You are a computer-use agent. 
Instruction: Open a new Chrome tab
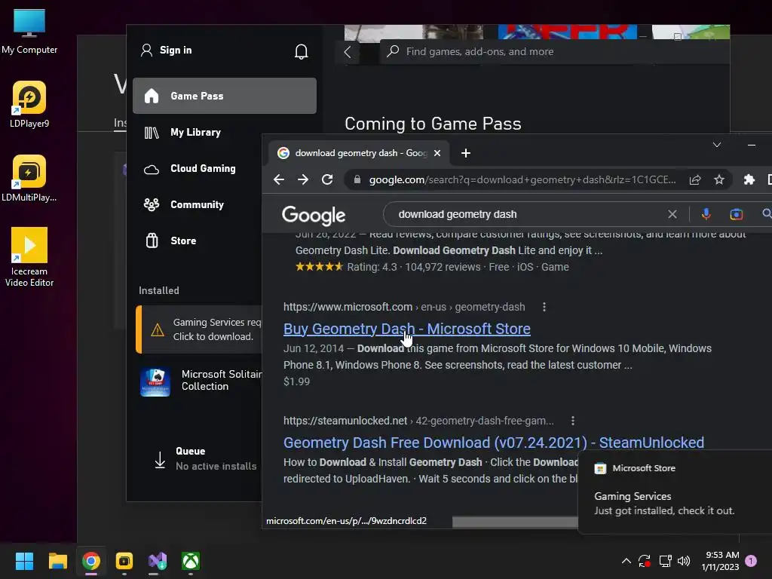tap(466, 153)
